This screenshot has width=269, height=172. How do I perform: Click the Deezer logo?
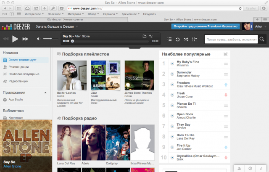pos(16,26)
